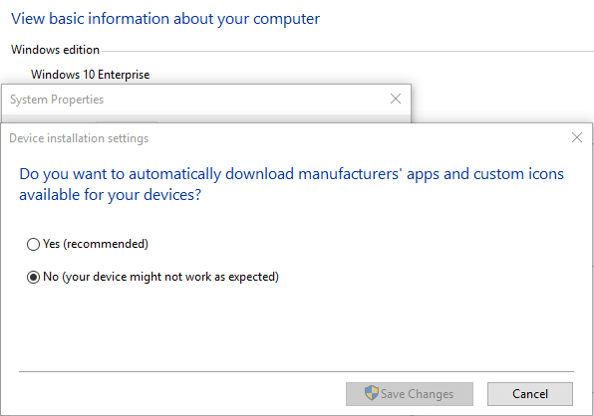Click the blank area below the No option
The height and width of the screenshot is (416, 594).
[296, 327]
